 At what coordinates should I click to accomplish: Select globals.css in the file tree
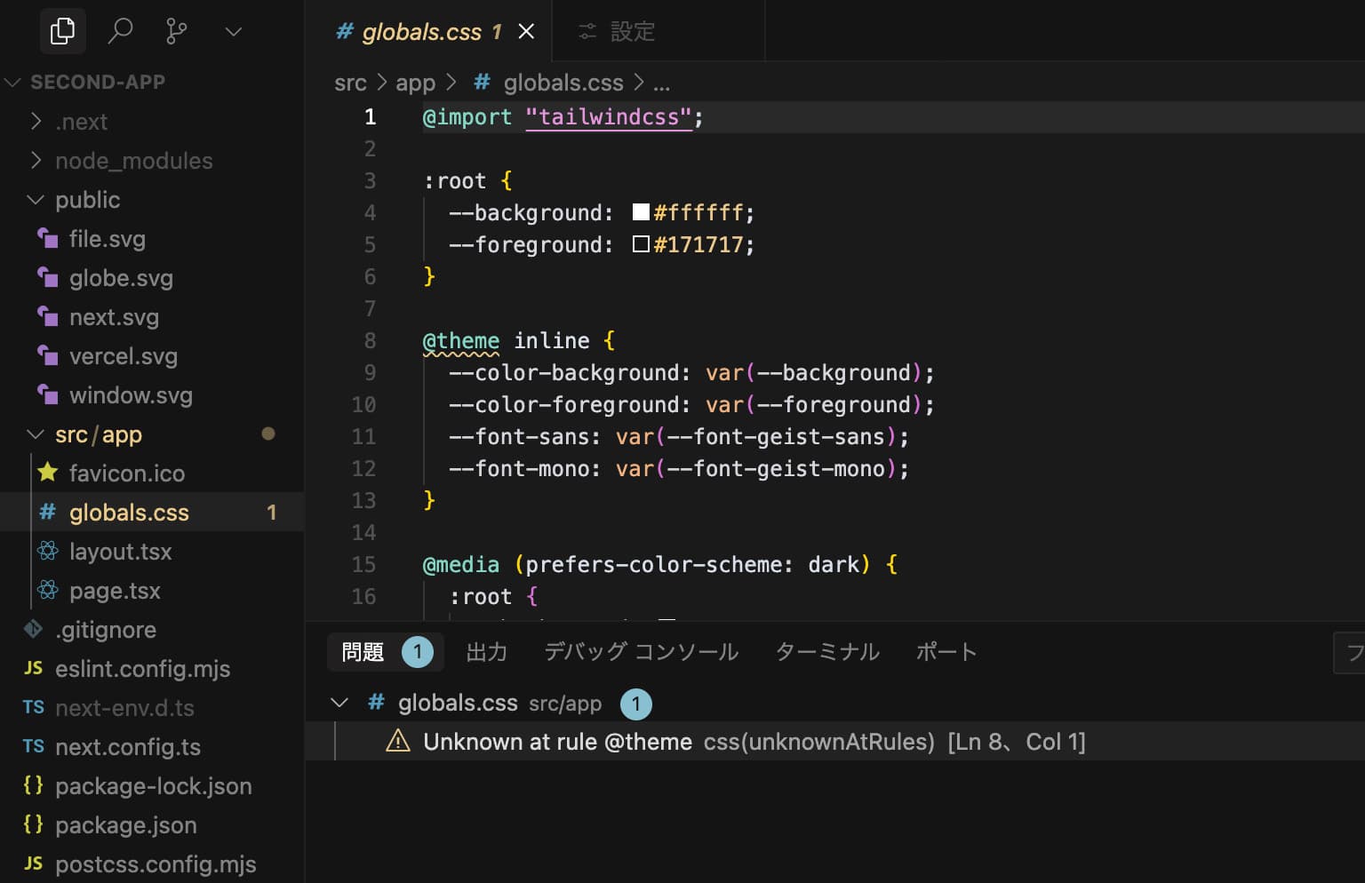pyautogui.click(x=152, y=513)
